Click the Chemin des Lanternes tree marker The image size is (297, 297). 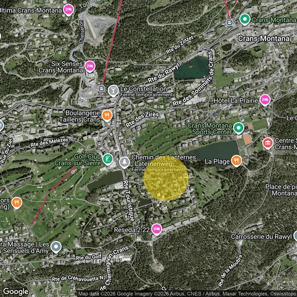[124, 162]
